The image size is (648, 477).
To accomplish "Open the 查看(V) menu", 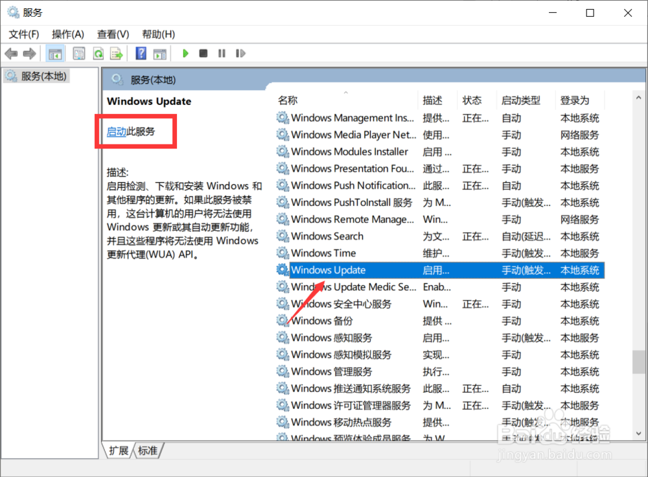I will tap(113, 34).
